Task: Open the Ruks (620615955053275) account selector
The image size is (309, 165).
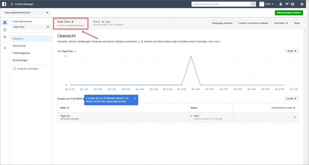Action: (27, 13)
